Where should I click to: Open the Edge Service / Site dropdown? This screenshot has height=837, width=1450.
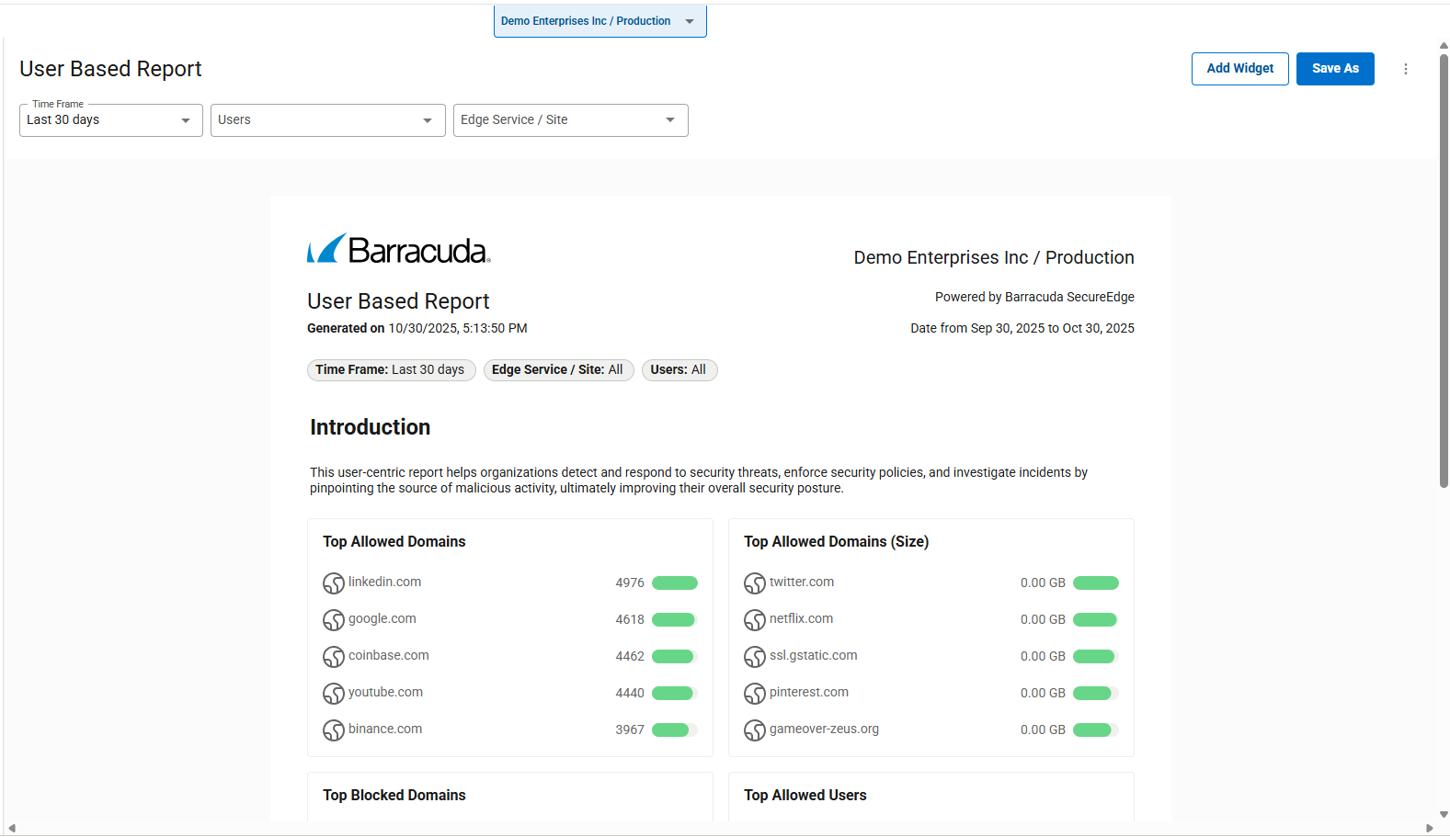pos(570,120)
